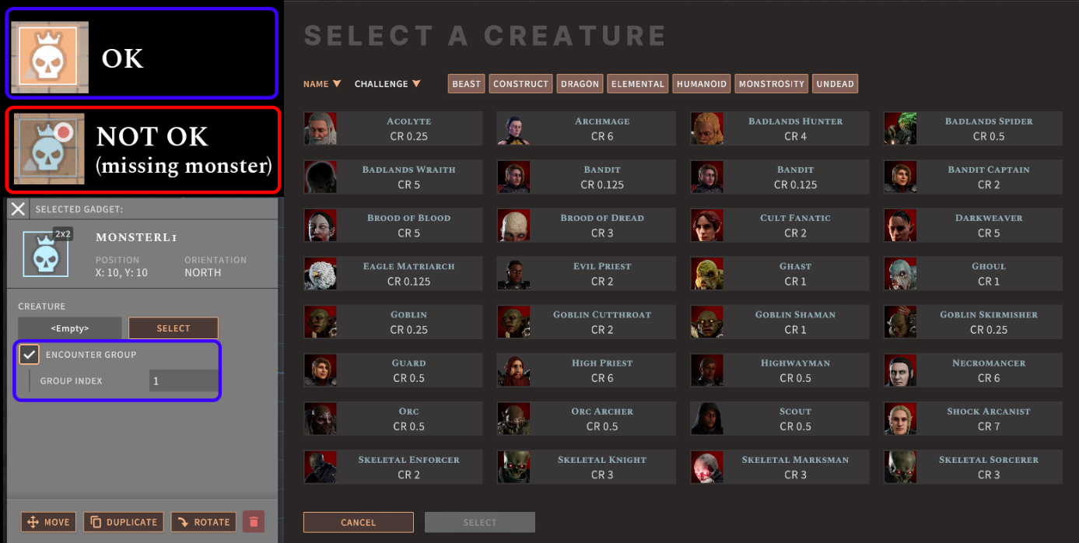Choose the Skeletal Marksman portrait icon
Viewport: 1079px width, 543px height.
[707, 467]
